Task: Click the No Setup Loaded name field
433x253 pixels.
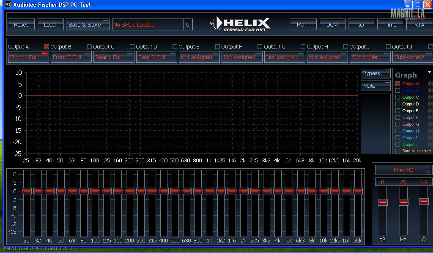Action: click(147, 24)
